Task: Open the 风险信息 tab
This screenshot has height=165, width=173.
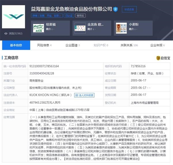Action: (44, 45)
